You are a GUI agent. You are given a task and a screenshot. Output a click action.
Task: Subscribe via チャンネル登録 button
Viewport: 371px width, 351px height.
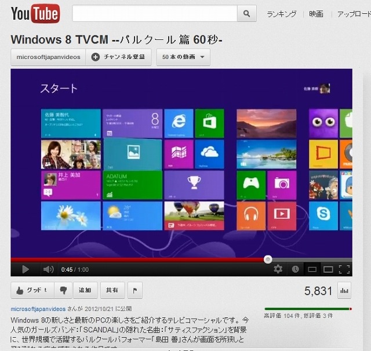click(118, 57)
